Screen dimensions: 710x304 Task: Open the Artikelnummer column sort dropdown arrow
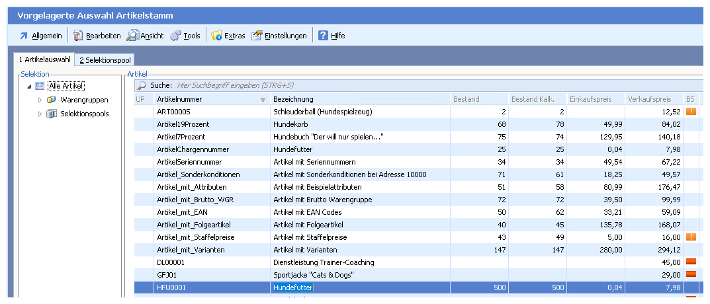point(263,99)
